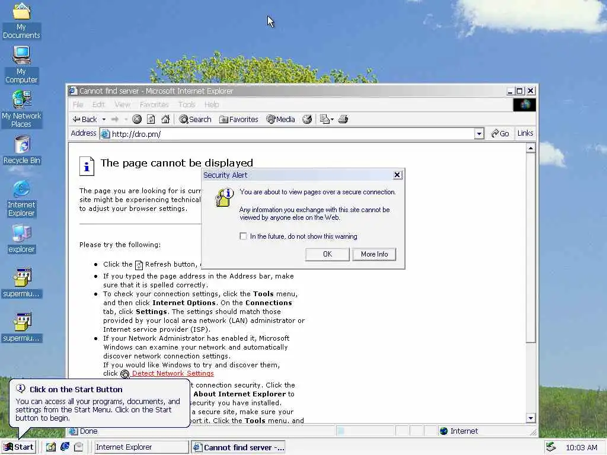Click the Home icon in IE toolbar

tap(165, 119)
